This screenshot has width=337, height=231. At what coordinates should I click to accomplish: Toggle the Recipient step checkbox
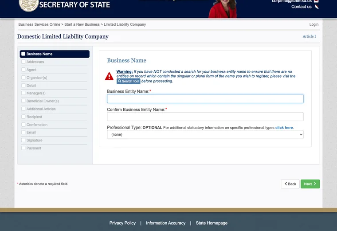23,117
